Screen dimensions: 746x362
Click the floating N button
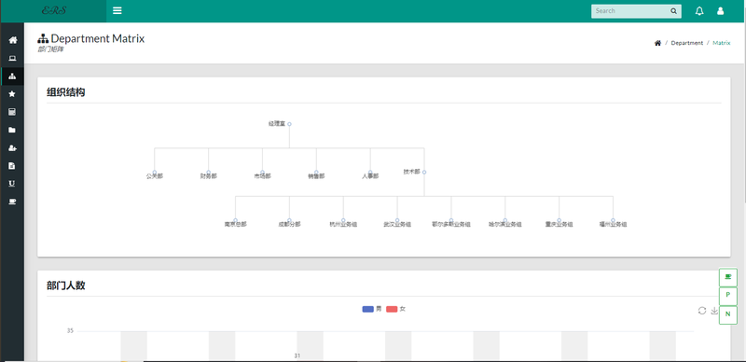pyautogui.click(x=728, y=314)
